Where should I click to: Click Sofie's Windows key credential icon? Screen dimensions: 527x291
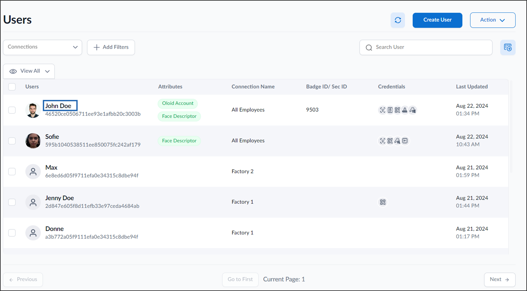[397, 141]
